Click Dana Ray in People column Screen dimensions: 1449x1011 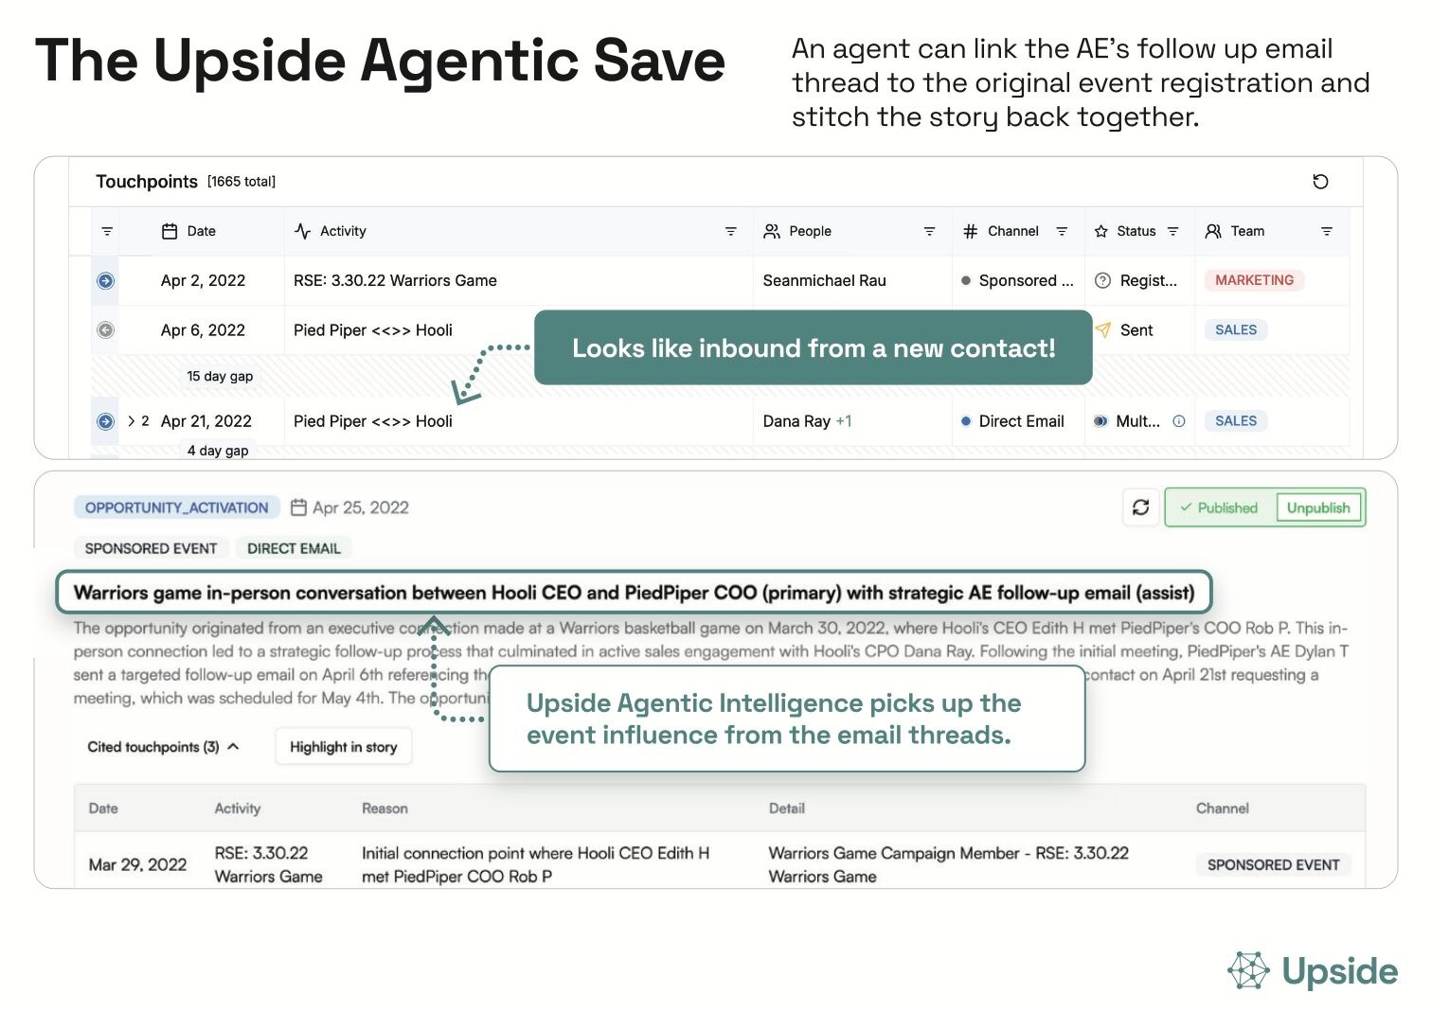coord(796,421)
